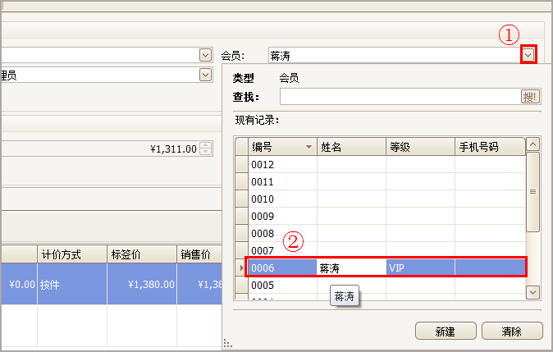Click the 查找 search input field
Image resolution: width=553 pixels, height=352 pixels.
point(400,96)
